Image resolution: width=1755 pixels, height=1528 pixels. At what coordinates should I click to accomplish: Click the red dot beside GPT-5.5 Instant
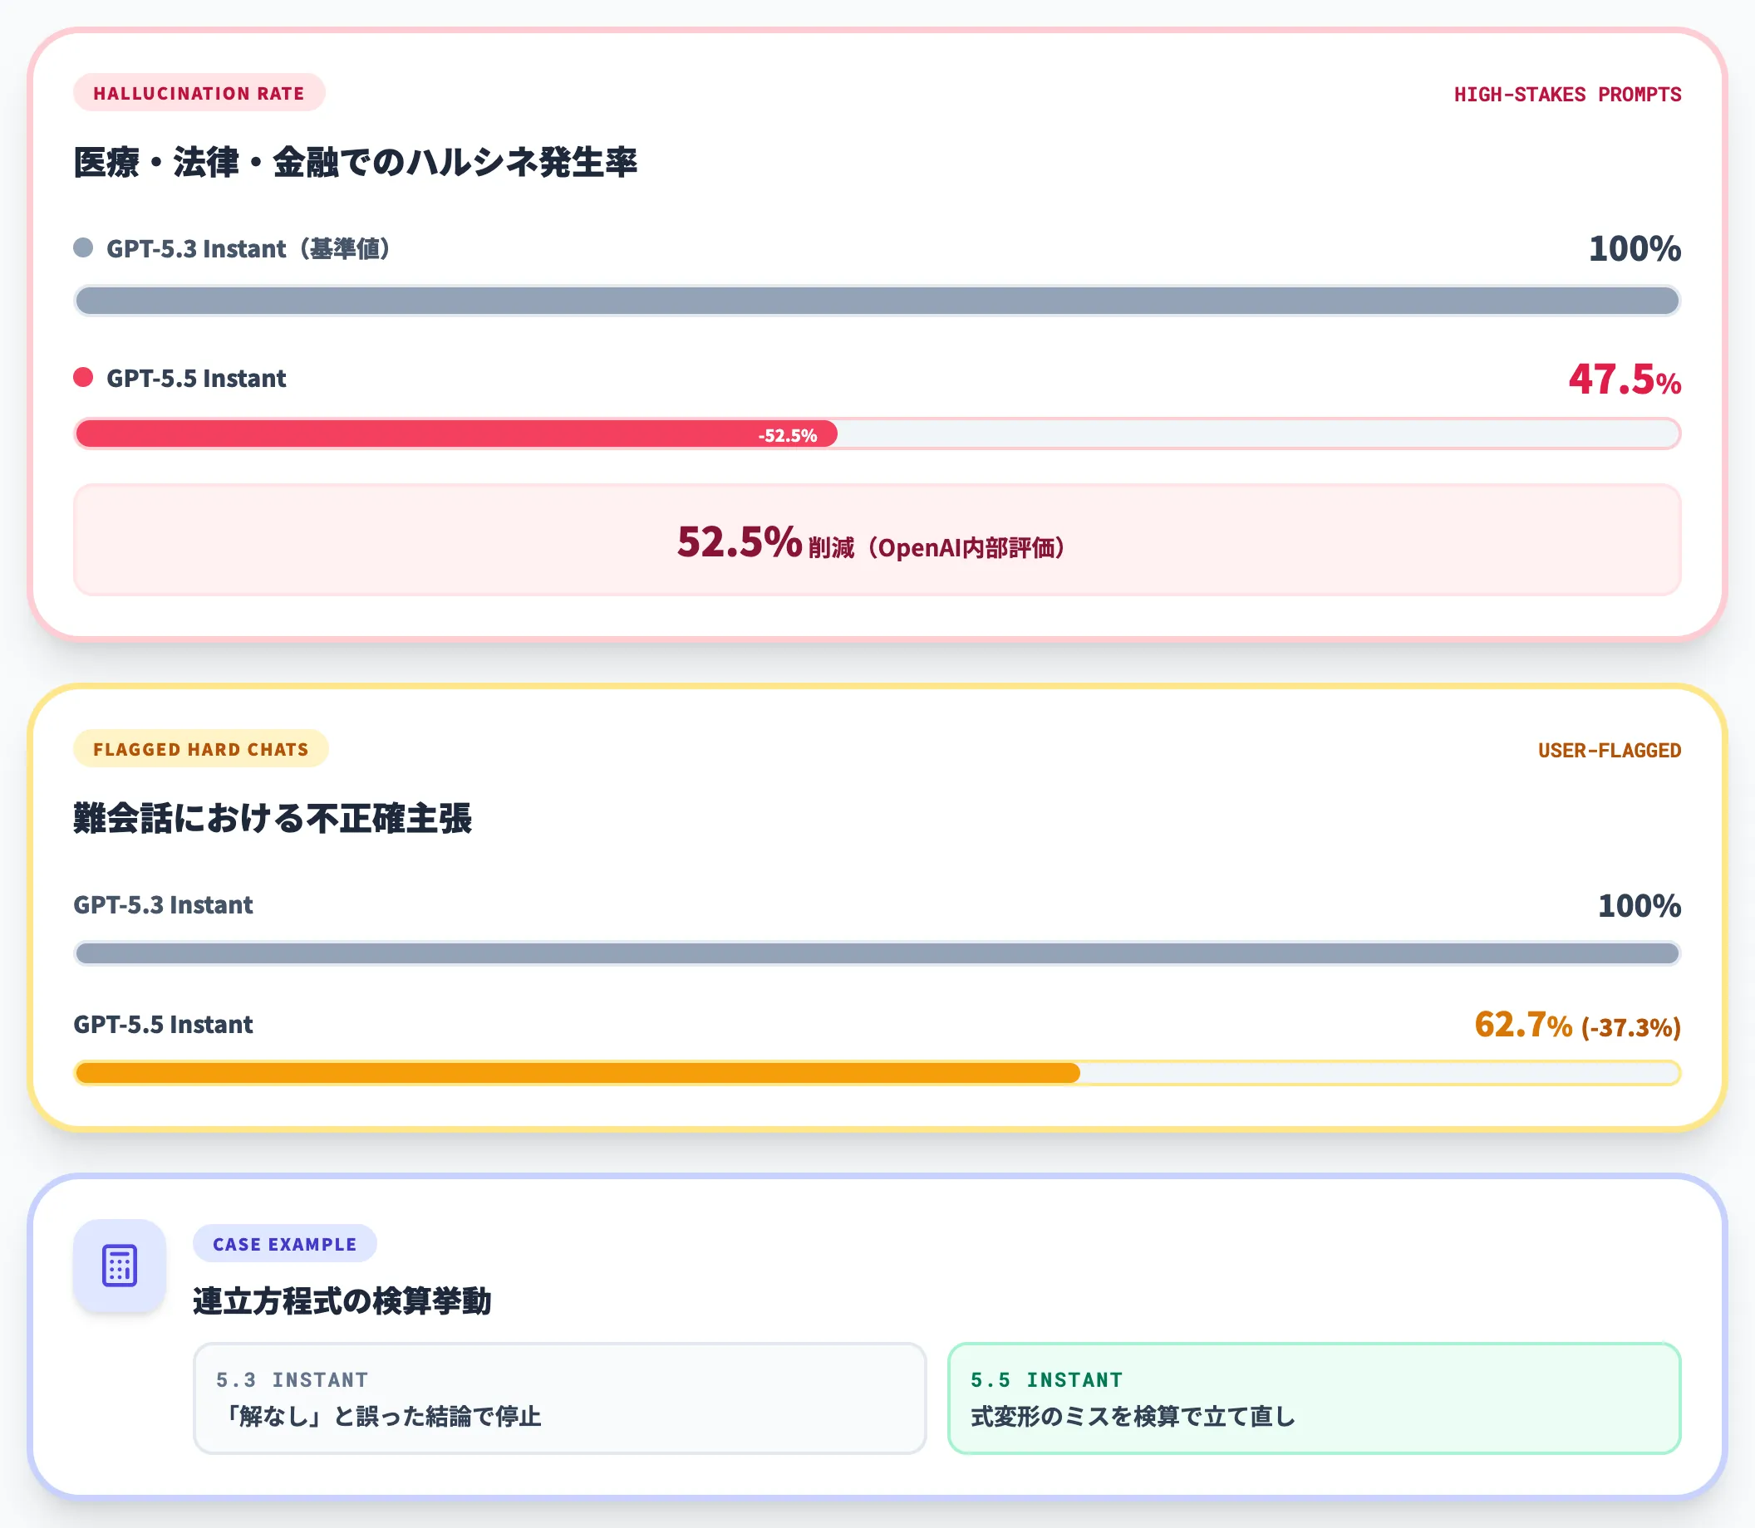coord(83,378)
